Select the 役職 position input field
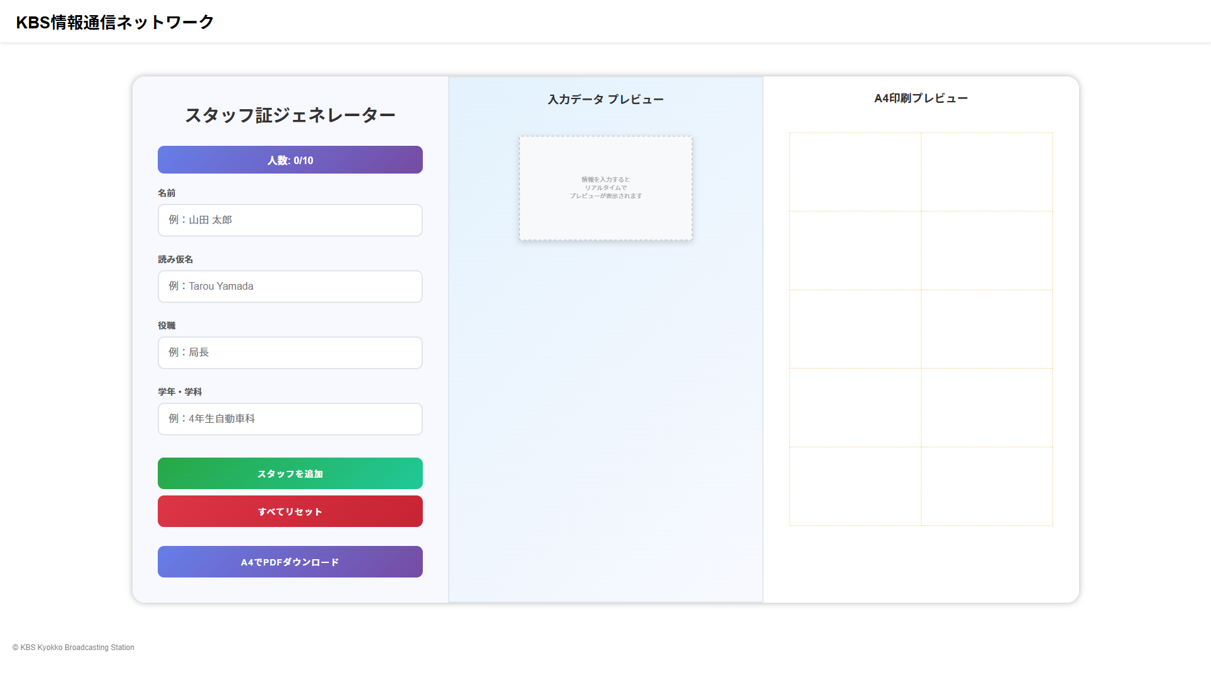Viewport: 1211px width, 681px height. tap(290, 353)
